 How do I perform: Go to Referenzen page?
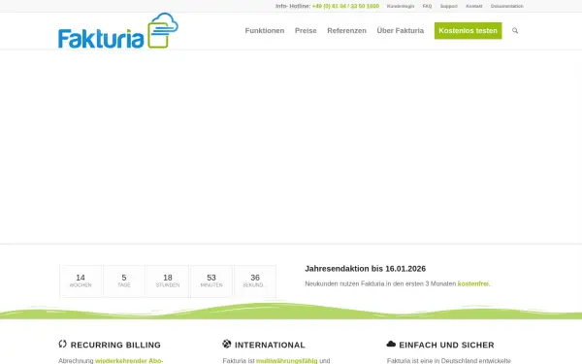tap(346, 31)
